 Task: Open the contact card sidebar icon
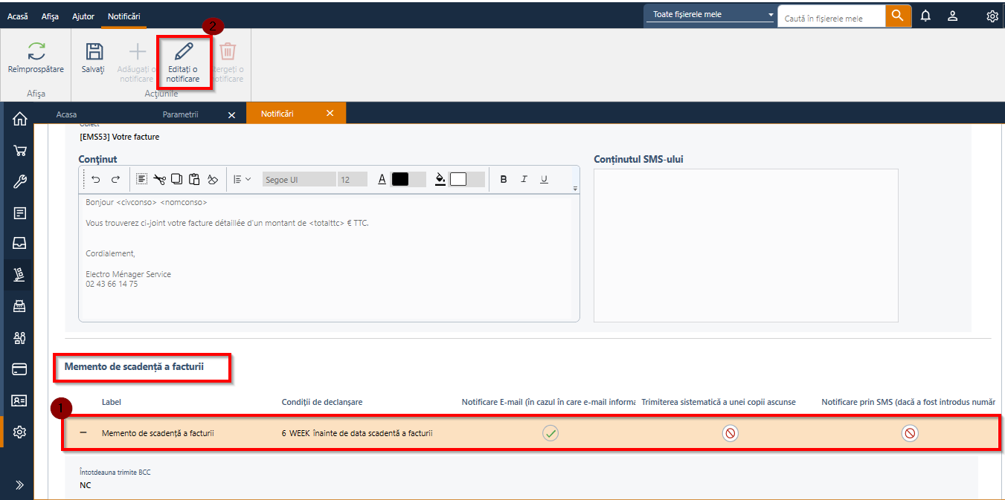(20, 400)
